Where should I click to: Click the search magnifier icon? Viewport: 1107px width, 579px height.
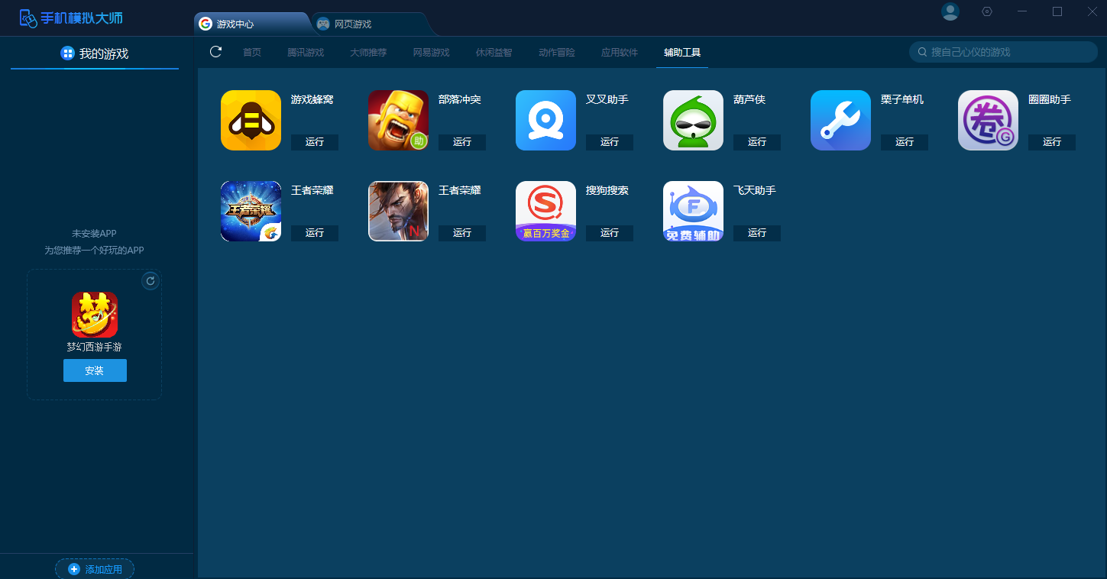[923, 52]
